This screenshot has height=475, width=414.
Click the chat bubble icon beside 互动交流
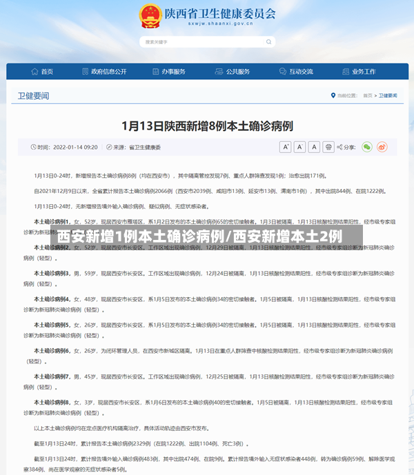coord(283,72)
